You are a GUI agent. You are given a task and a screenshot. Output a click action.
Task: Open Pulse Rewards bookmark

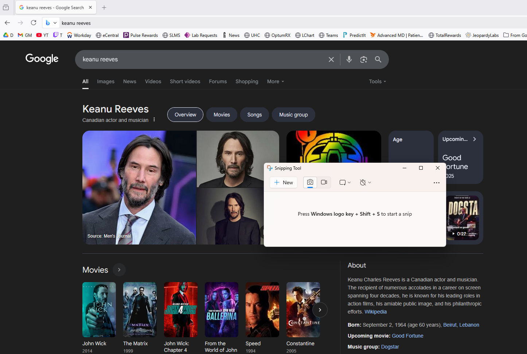click(x=140, y=35)
